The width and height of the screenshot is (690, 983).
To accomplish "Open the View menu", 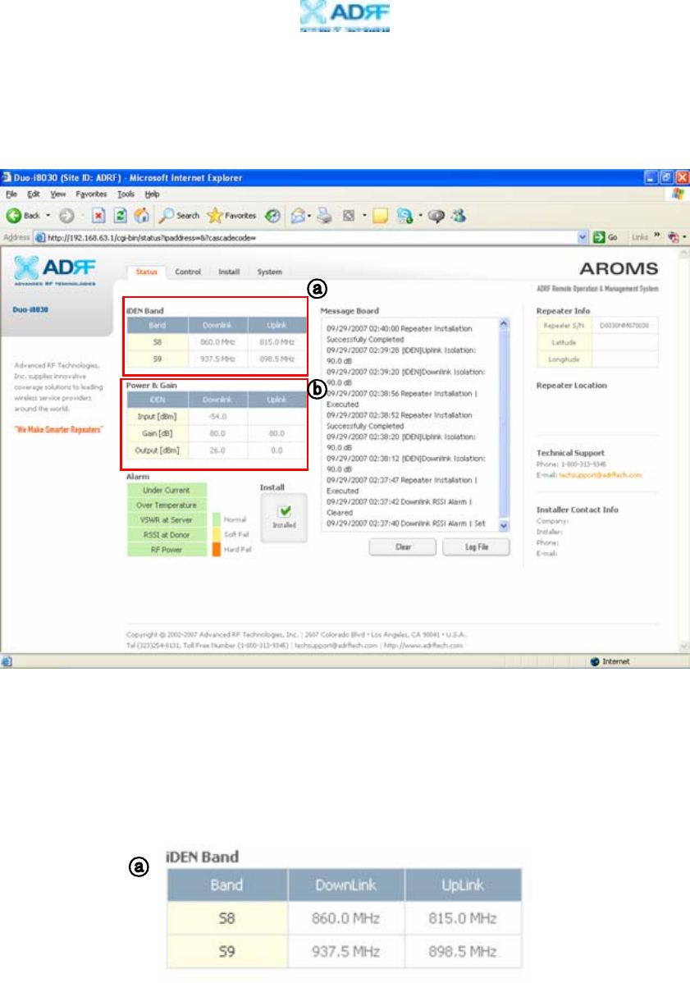I will [x=57, y=194].
